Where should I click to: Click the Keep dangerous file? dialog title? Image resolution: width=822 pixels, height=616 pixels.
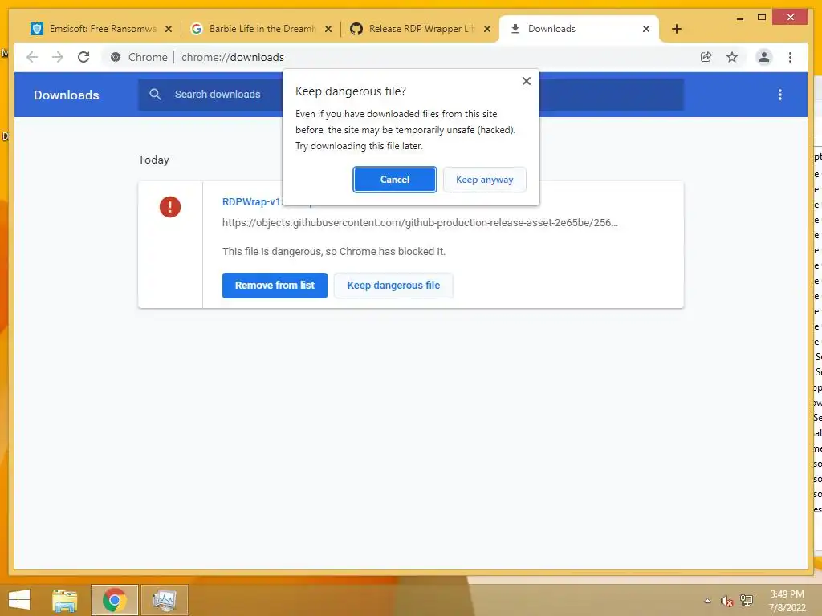(351, 91)
